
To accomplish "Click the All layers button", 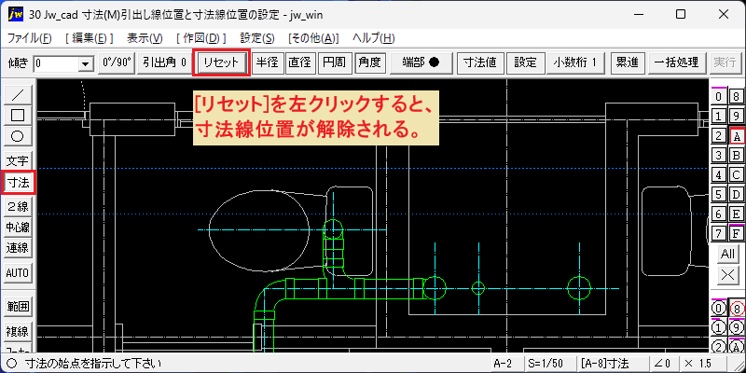I will point(727,254).
